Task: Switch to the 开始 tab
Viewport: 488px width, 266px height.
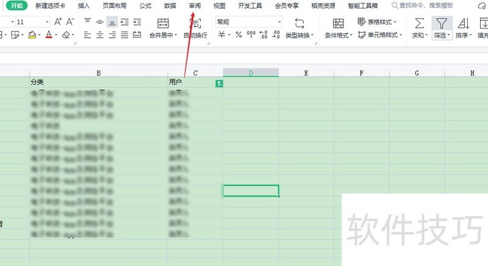Action: coord(17,5)
